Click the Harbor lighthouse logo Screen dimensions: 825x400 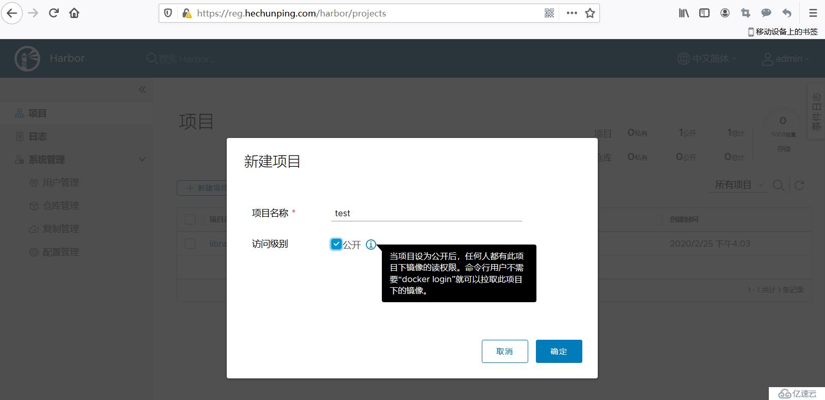(x=27, y=59)
